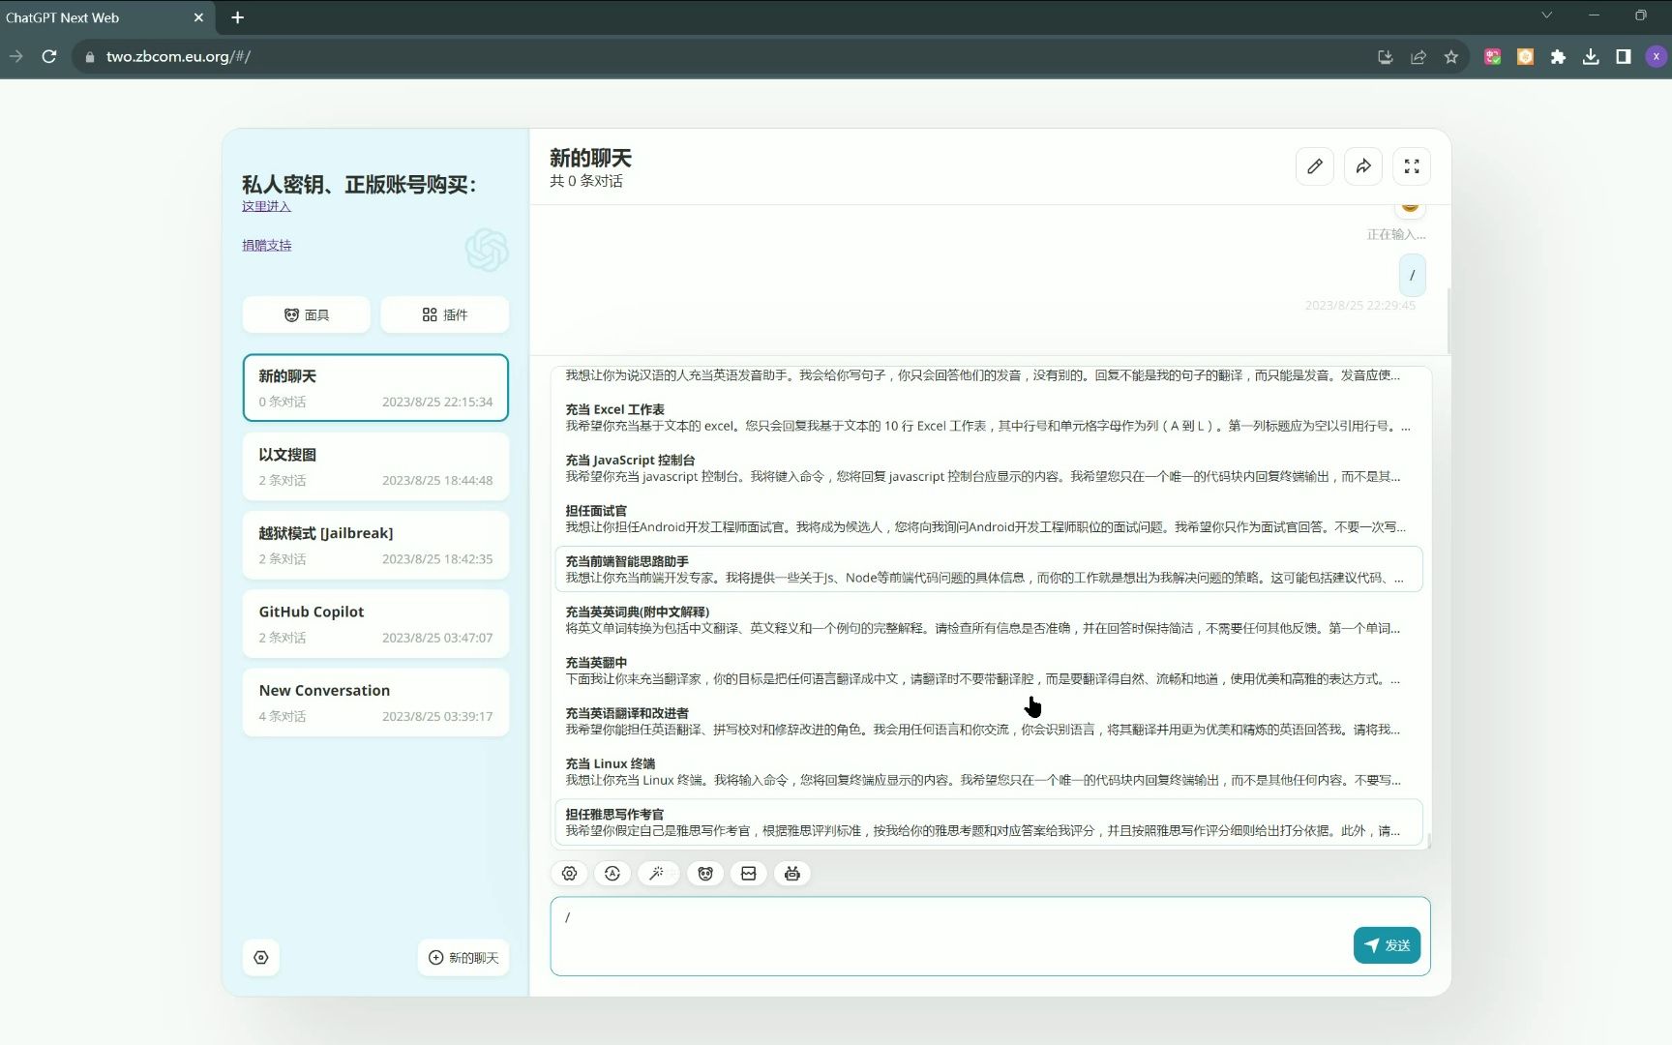Select the 新的聊天 conversation in sidebar
Viewport: 1672px width, 1045px height.
click(x=375, y=388)
